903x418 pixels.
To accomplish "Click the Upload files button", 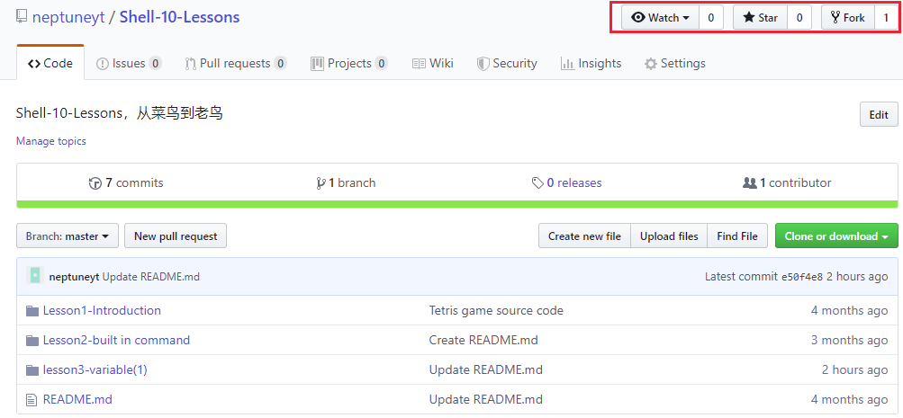I will point(669,236).
